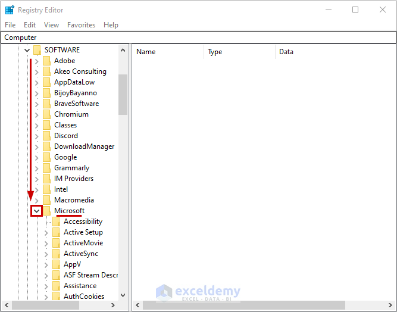Click the tree pane vertical scrollbar thumb
The image size is (397, 312).
(x=123, y=95)
